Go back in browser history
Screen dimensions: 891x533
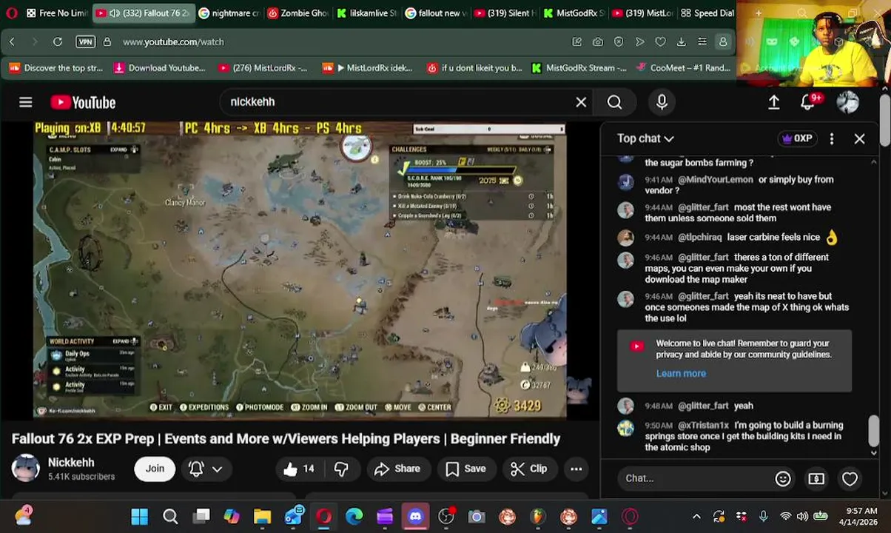point(12,42)
